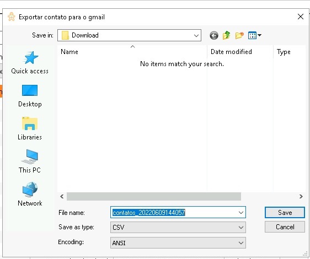This screenshot has height=259, width=310.
Task: Sort files by Name column
Action: click(x=132, y=52)
